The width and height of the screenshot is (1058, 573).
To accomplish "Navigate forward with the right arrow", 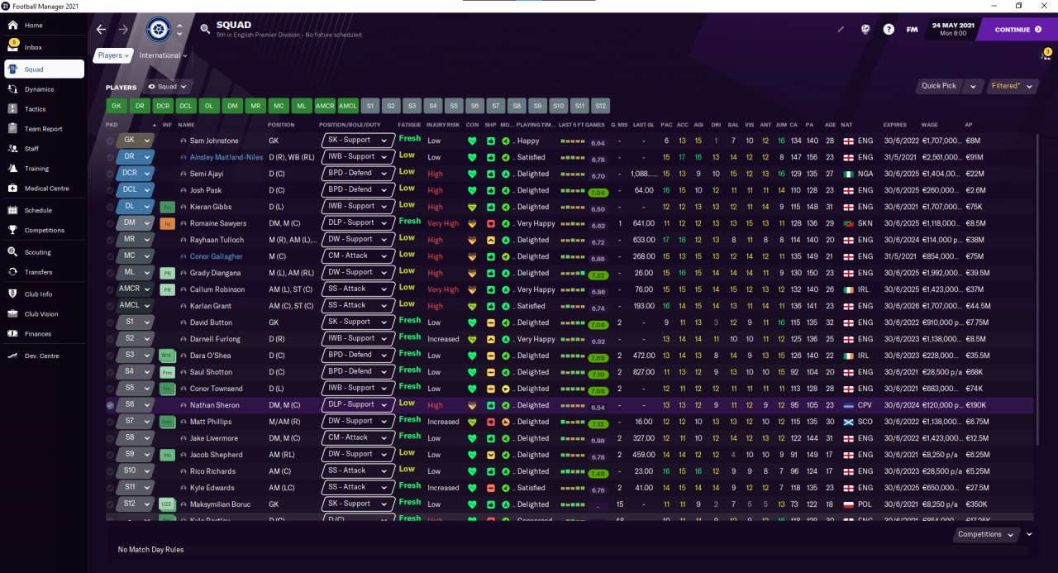I will [123, 29].
